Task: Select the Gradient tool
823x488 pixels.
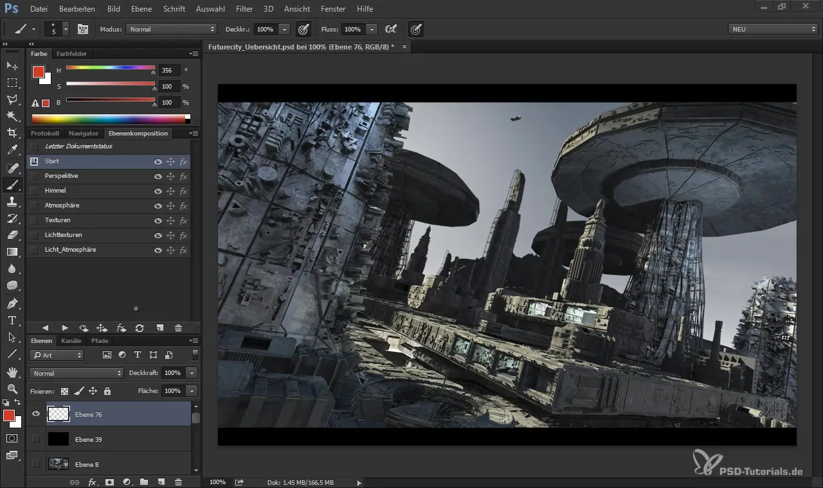Action: pos(12,252)
